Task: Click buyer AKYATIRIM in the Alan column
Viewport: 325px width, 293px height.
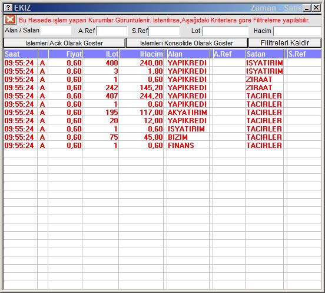Action: [x=187, y=113]
